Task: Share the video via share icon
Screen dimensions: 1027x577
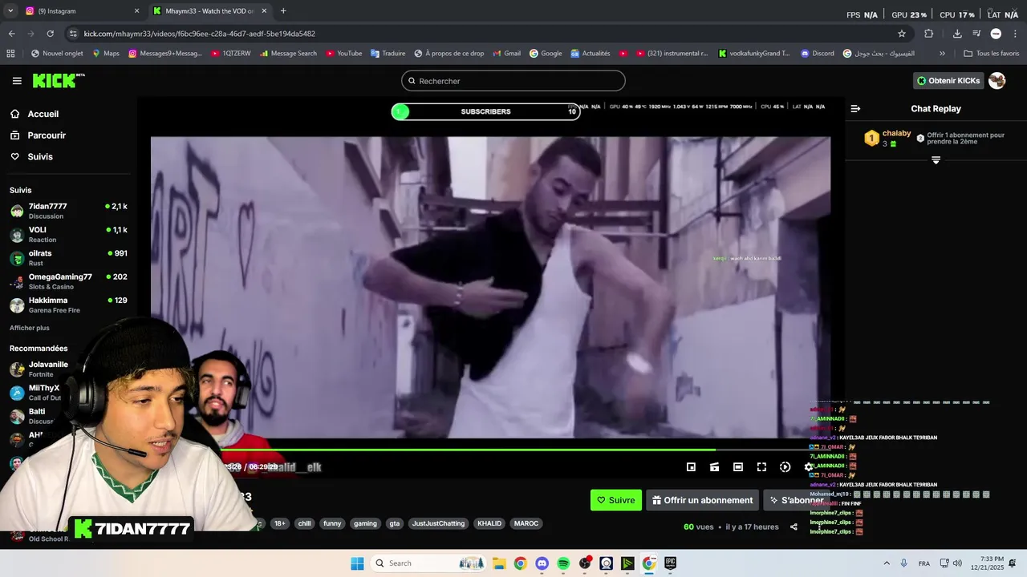Action: pos(794,527)
